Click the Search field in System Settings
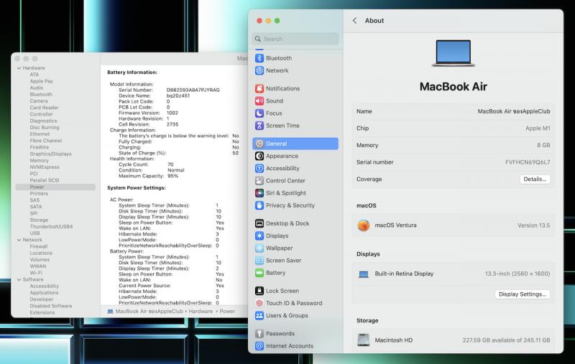575x364 pixels. click(295, 39)
